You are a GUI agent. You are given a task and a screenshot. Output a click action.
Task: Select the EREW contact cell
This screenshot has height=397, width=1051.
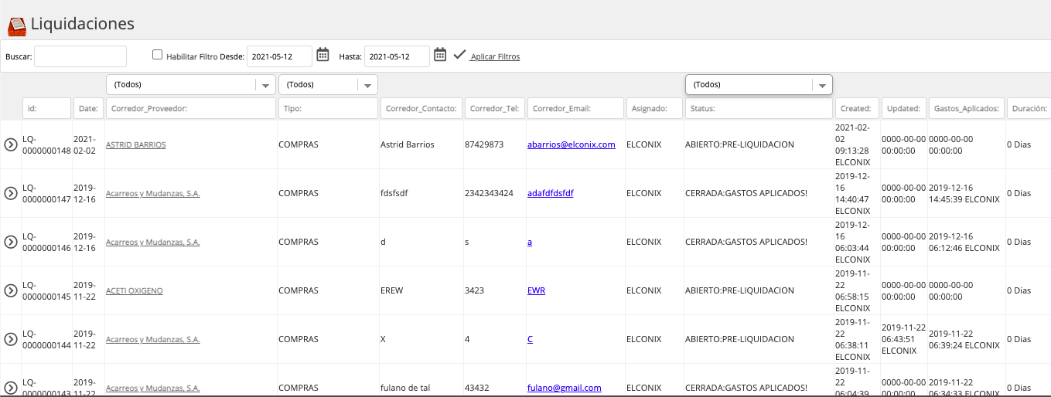pyautogui.click(x=392, y=290)
